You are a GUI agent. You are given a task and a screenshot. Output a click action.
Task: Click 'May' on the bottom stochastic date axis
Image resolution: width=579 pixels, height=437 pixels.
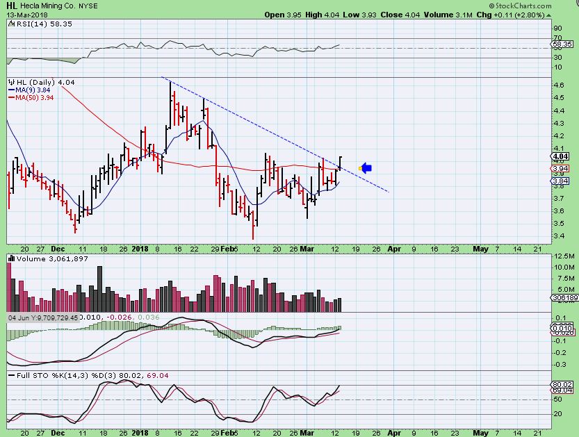[481, 433]
